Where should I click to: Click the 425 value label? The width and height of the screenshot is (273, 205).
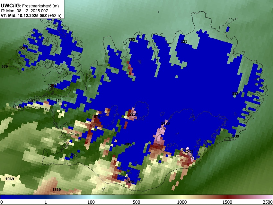click(74, 155)
